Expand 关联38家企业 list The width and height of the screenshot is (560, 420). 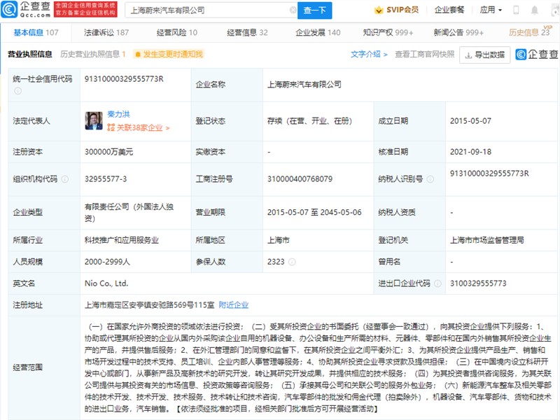tap(138, 128)
